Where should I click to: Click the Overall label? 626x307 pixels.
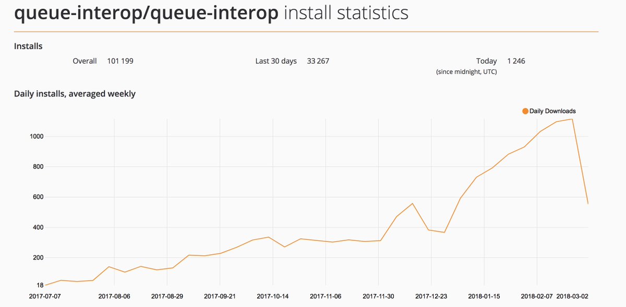click(85, 61)
